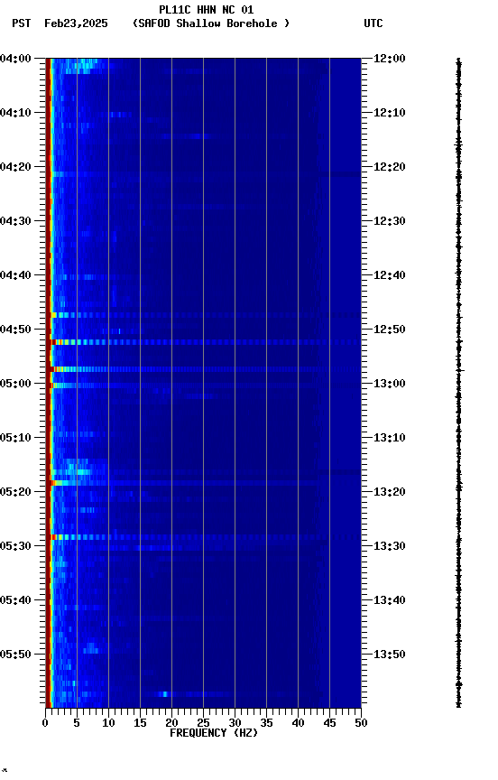Click the 40 Hz frequency axis label
498x780 pixels.
pyautogui.click(x=298, y=723)
